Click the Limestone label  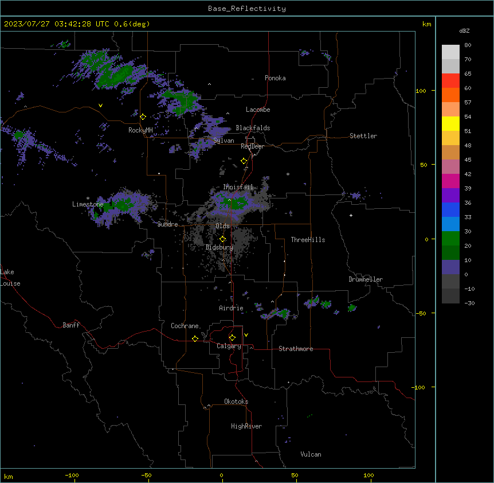[x=88, y=204]
